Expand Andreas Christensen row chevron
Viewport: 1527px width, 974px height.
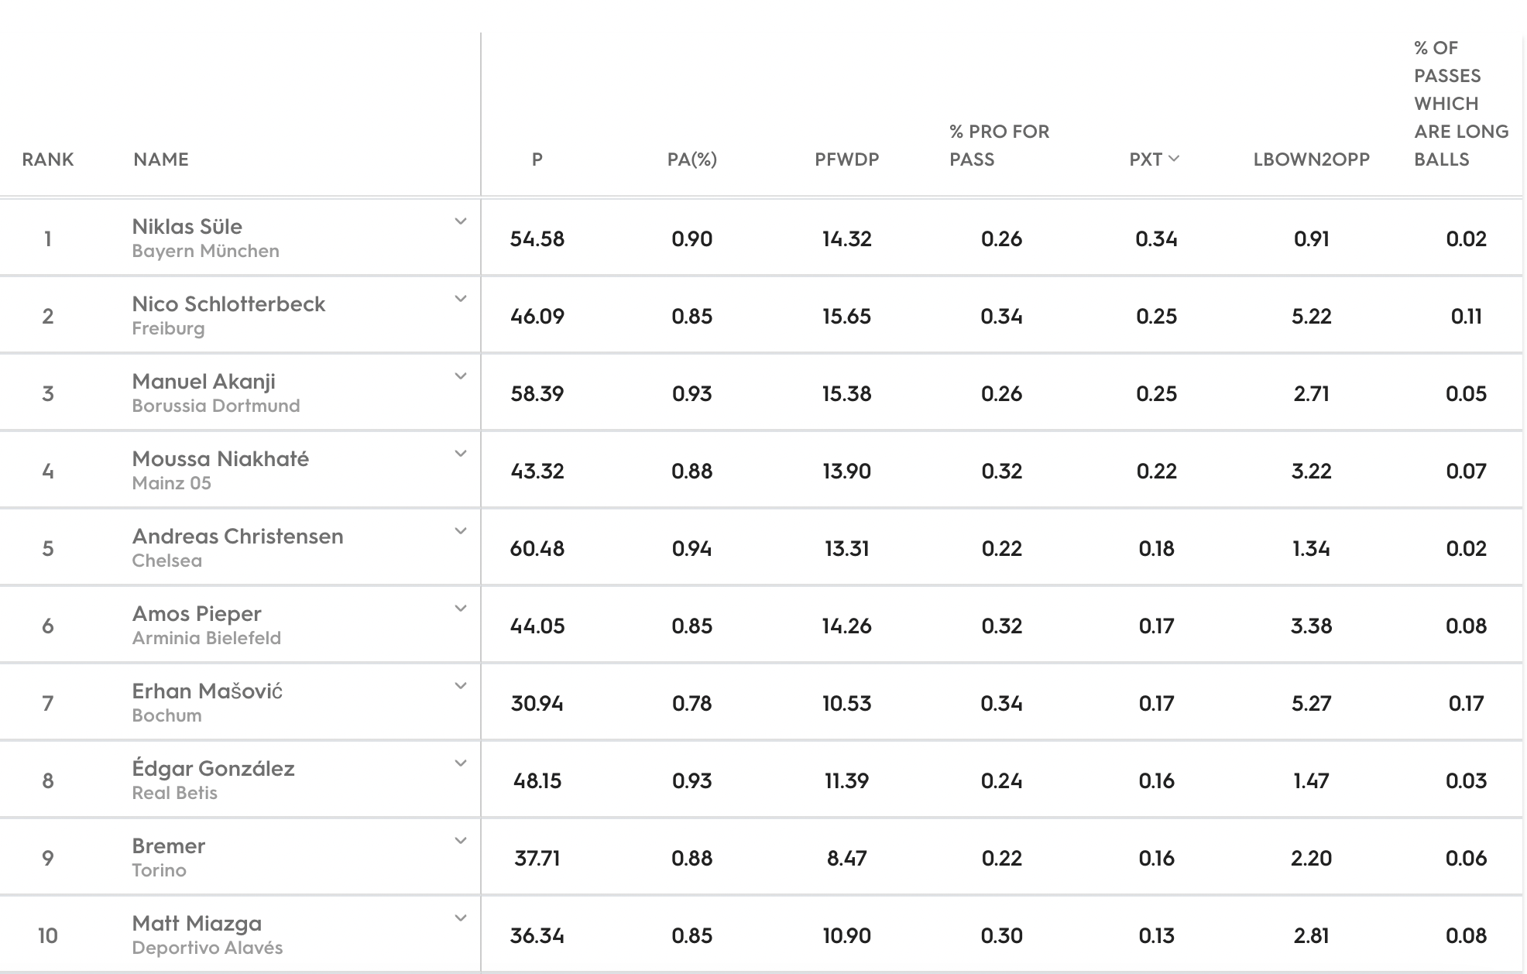(461, 531)
